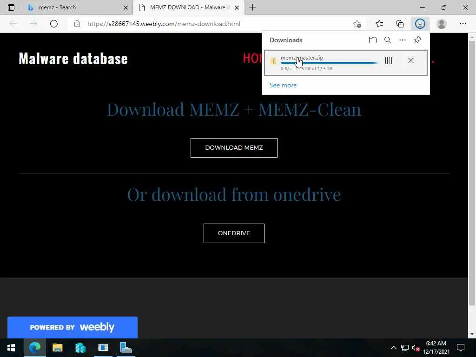Image resolution: width=476 pixels, height=357 pixels.
Task: Open the Favorites list
Action: (x=379, y=24)
